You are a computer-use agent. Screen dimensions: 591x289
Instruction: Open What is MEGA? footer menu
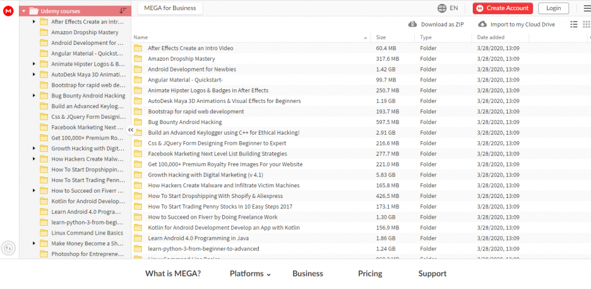tap(173, 274)
